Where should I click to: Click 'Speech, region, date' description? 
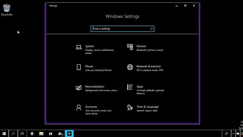click(x=147, y=111)
